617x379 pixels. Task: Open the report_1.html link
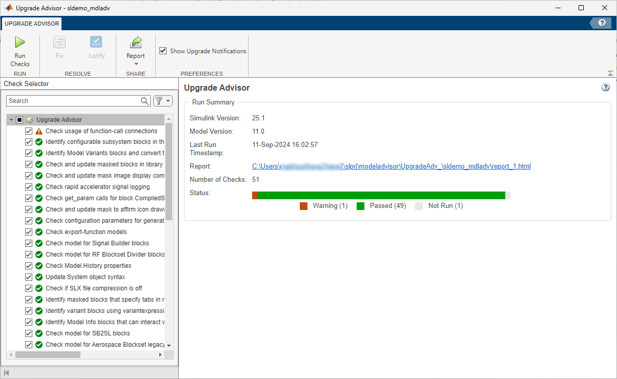(x=391, y=166)
